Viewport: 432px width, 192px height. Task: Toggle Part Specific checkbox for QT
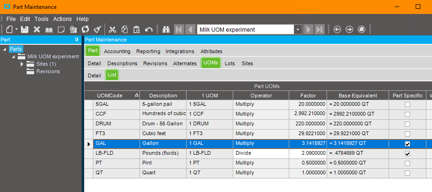pyautogui.click(x=407, y=173)
